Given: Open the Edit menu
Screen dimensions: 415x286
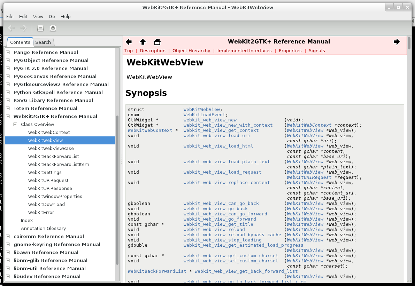Looking at the screenshot, I should 23,16.
